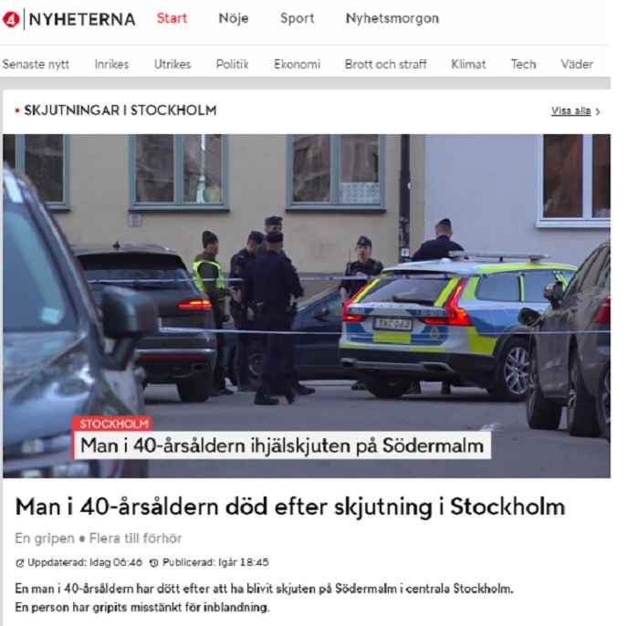Open the Start tab
This screenshot has height=626, width=628.
pyautogui.click(x=172, y=18)
